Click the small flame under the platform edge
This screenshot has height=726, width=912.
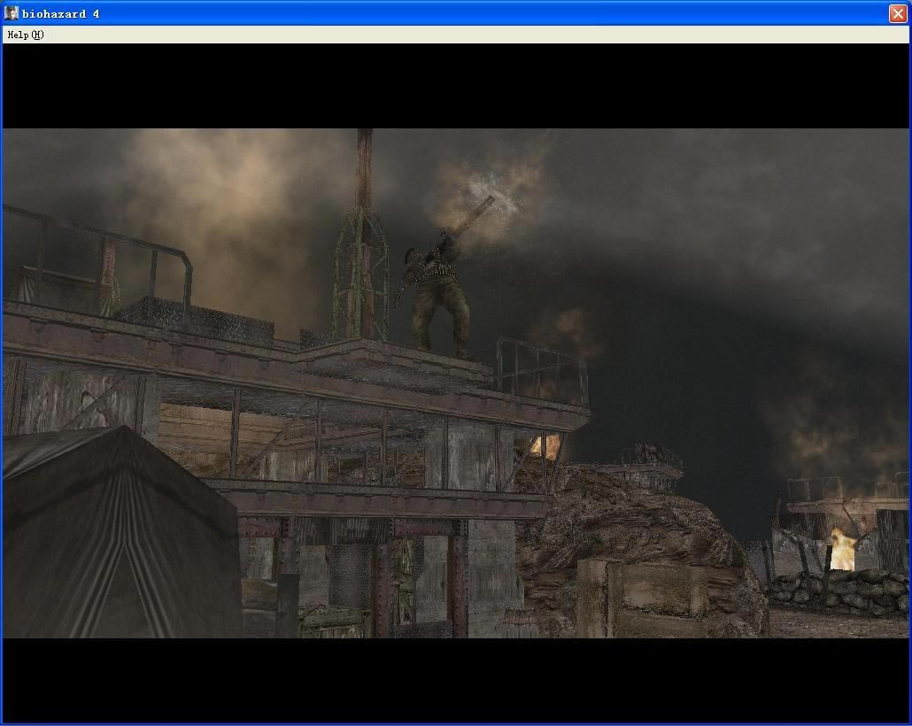coord(545,444)
